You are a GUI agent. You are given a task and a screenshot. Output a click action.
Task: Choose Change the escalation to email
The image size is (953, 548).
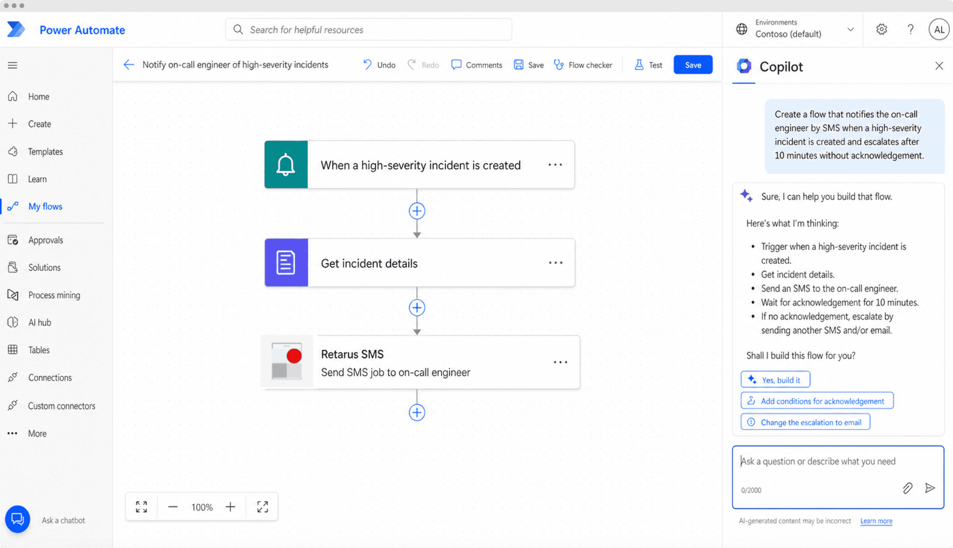click(805, 422)
